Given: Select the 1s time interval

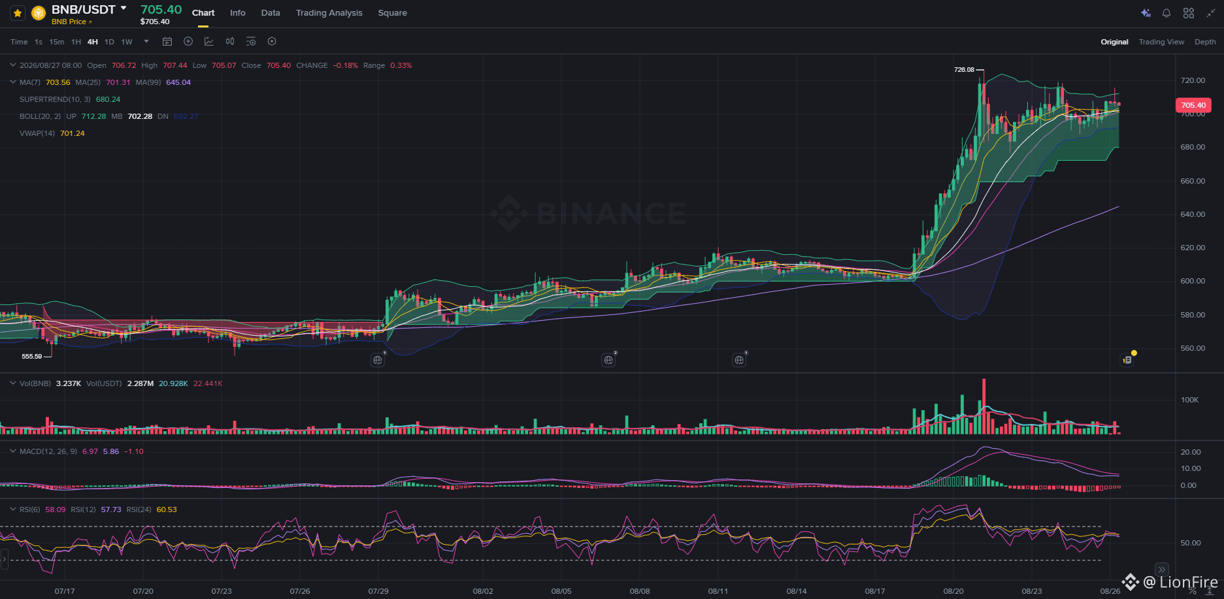Looking at the screenshot, I should (x=39, y=42).
